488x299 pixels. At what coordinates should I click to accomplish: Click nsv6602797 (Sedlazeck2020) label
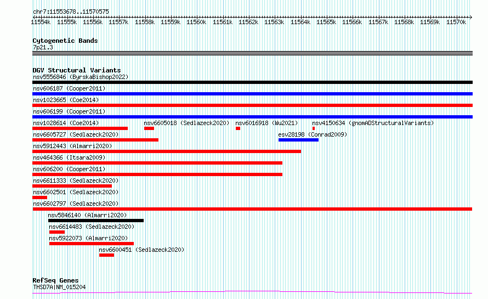click(76, 204)
